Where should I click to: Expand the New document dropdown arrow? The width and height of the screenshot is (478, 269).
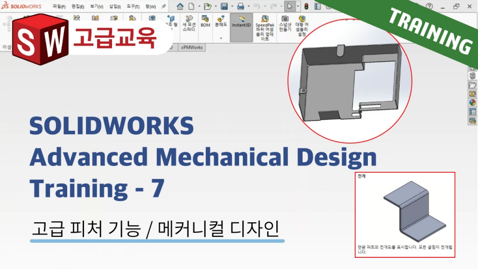[199, 6]
